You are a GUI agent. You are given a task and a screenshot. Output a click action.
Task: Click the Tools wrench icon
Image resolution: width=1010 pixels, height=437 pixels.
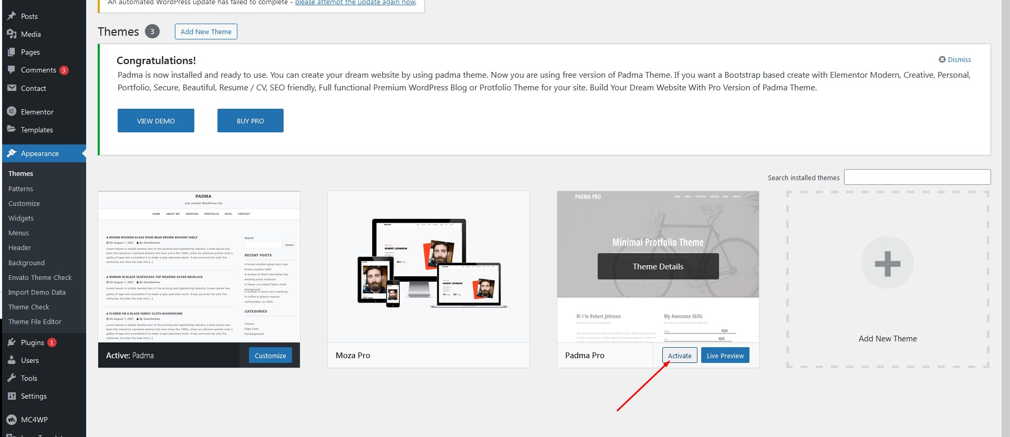[x=12, y=378]
